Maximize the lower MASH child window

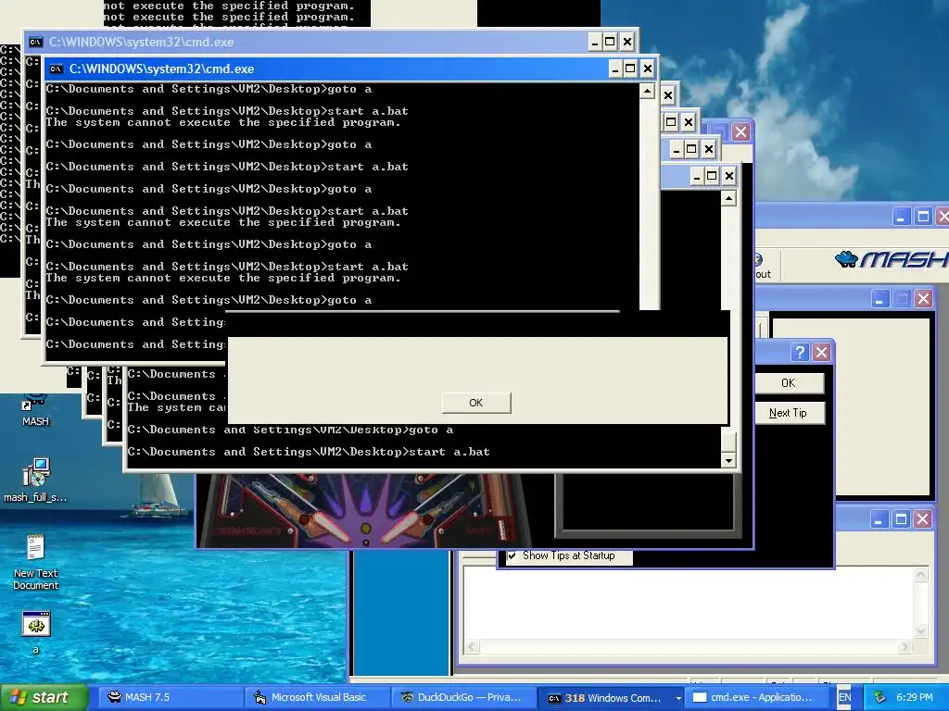pyautogui.click(x=901, y=518)
